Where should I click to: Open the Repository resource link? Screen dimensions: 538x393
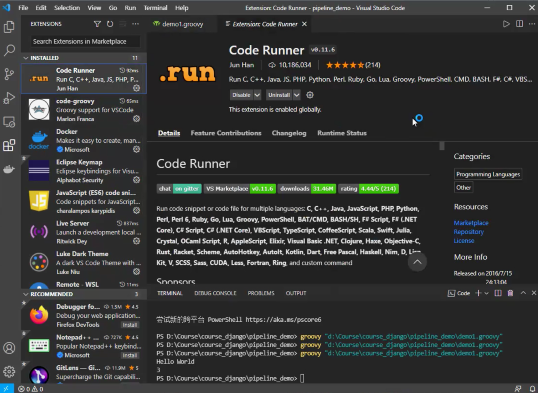pyautogui.click(x=469, y=232)
